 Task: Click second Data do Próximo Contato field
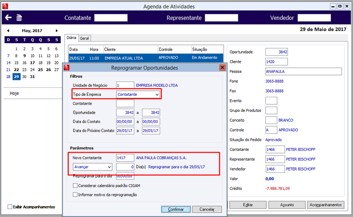point(151,131)
